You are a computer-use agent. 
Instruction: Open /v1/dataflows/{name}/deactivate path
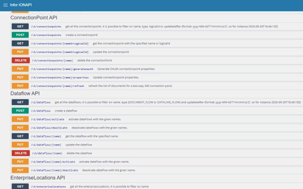point(54,170)
